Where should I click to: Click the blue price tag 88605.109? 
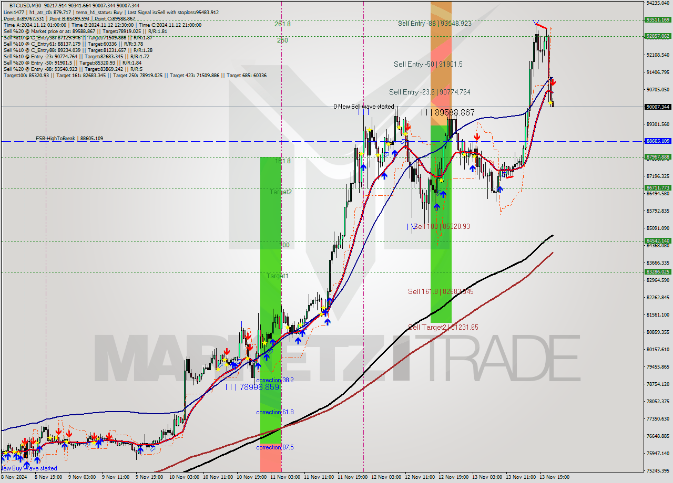point(657,141)
